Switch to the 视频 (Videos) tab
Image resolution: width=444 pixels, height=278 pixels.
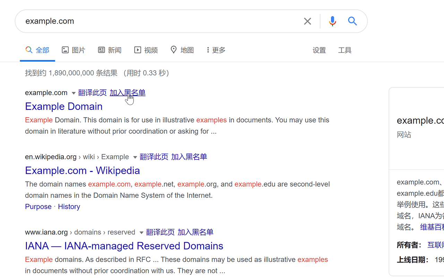click(146, 50)
